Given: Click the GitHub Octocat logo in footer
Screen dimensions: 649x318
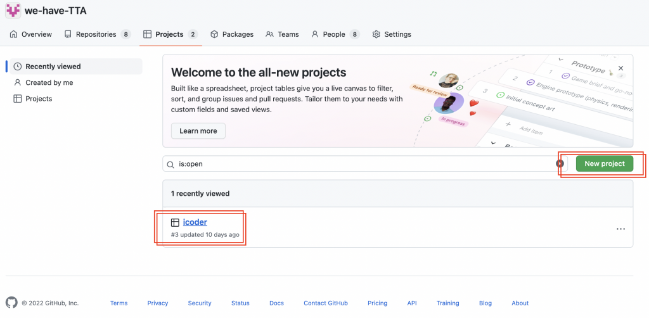Looking at the screenshot, I should (11, 303).
